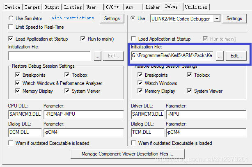Open the Target tab
Screen dimensions: 252x167
click(32, 7)
